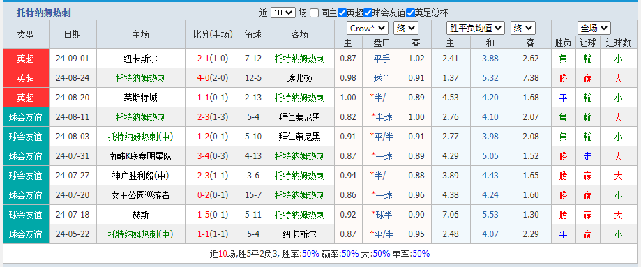Click the 3-4(0-3) score
Image resolution: width=641 pixels, height=267 pixels.
pyautogui.click(x=213, y=156)
